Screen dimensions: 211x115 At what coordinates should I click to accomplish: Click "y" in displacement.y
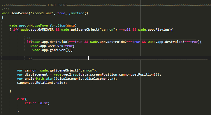pos(83,79)
